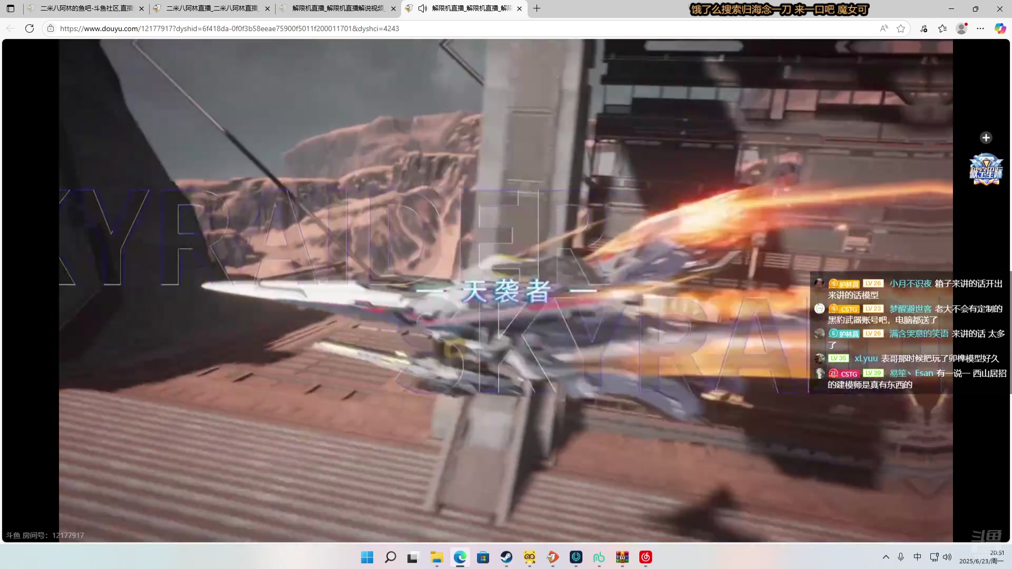Open NetEase Cloud Music taskbar icon

click(646, 557)
